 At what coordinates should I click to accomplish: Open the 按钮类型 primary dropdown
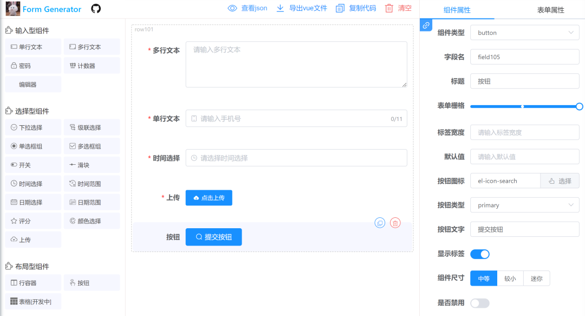coord(524,205)
